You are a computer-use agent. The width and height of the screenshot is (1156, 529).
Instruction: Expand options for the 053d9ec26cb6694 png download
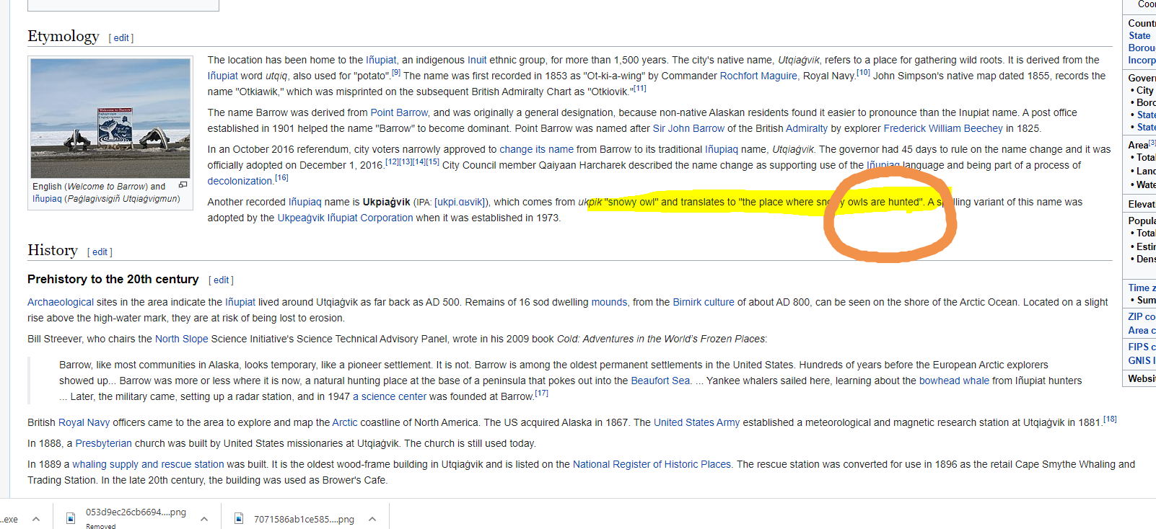tap(204, 519)
